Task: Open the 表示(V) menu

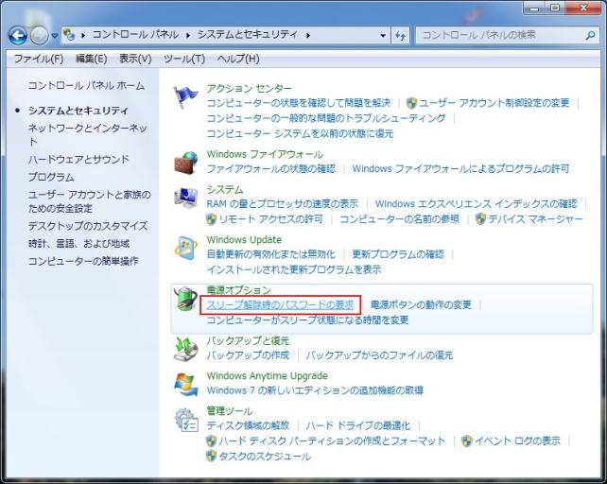Action: (x=135, y=59)
